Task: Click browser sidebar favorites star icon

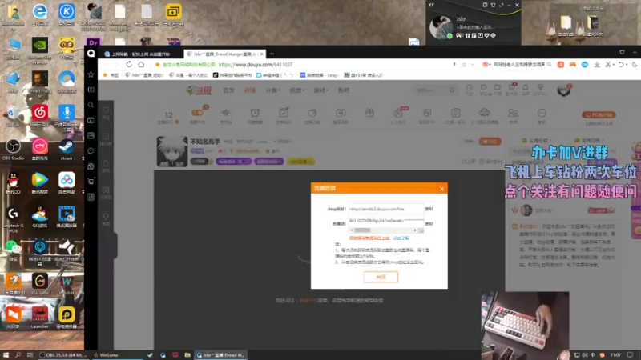Action: click(91, 74)
